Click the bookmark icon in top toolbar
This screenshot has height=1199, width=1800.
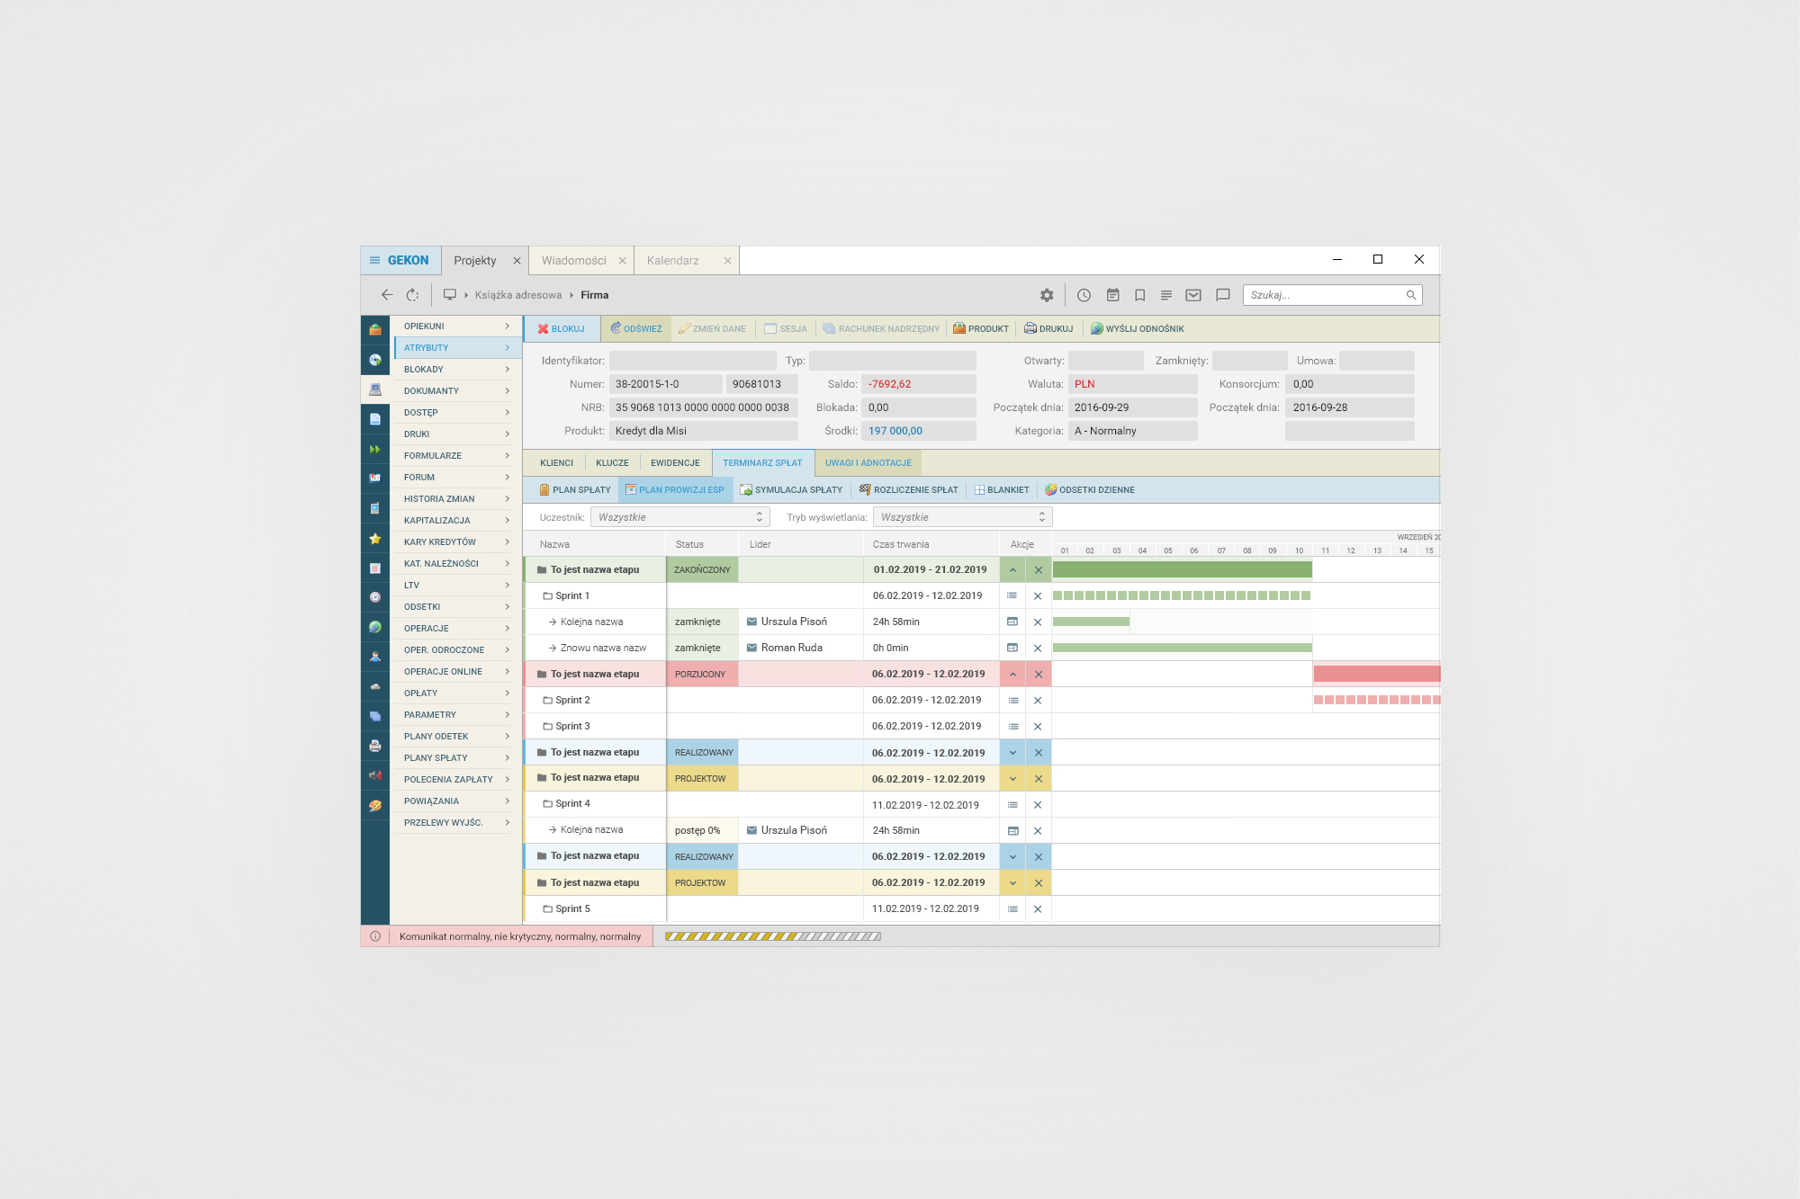tap(1139, 295)
